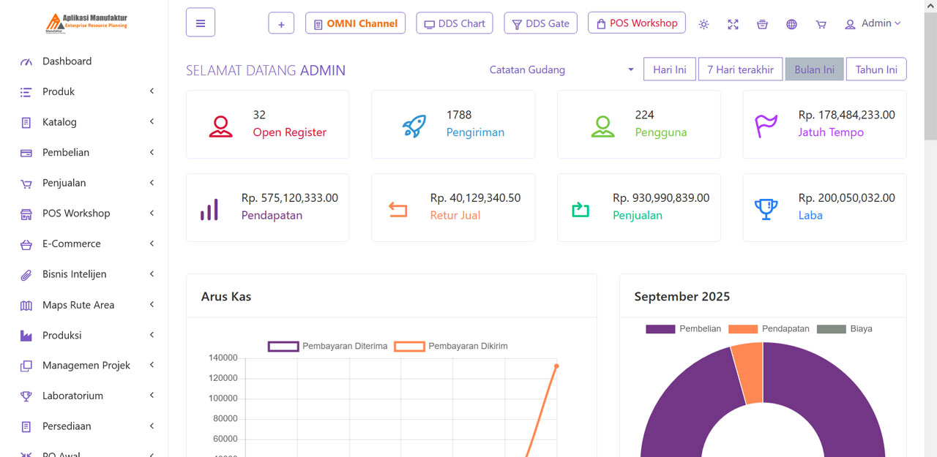Open the Admin user dropdown
Image resolution: width=937 pixels, height=457 pixels.
click(873, 23)
